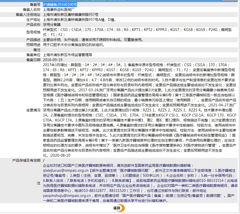The image size is (240, 214).
Task: Click the 生产地址 label
Action: point(33,20)
